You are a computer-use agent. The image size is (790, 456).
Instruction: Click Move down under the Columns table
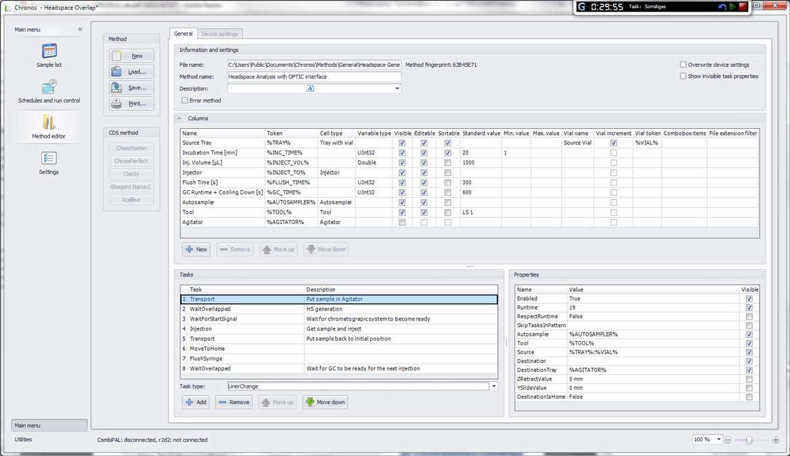[326, 249]
